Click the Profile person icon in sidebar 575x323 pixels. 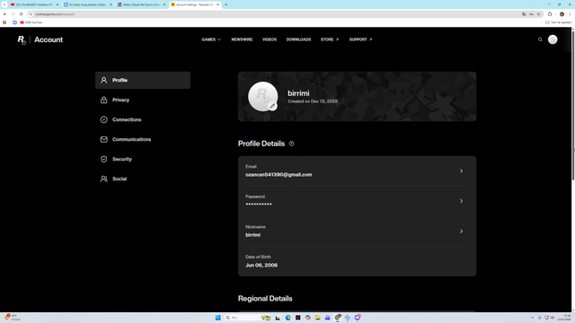tap(104, 80)
